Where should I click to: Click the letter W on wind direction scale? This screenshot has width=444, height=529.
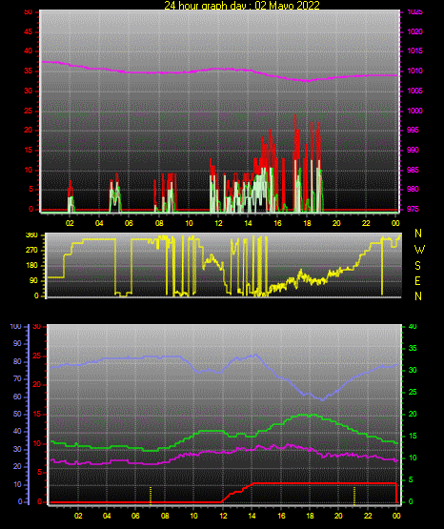pyautogui.click(x=419, y=250)
